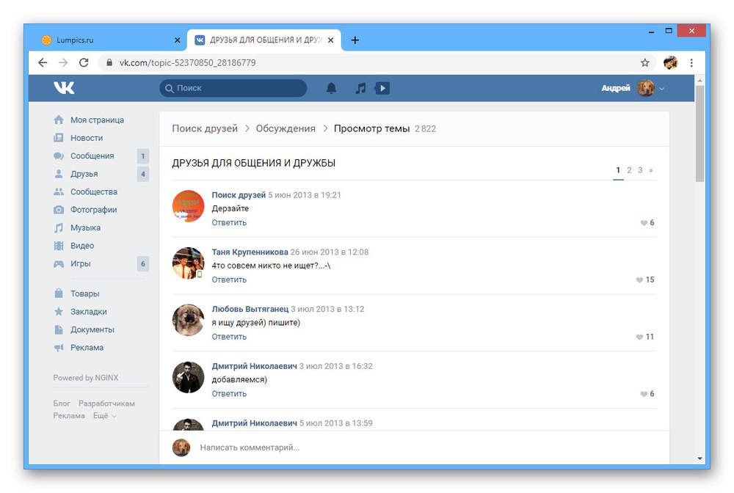
Task: Click the music player icon near the bell
Action: coord(360,87)
